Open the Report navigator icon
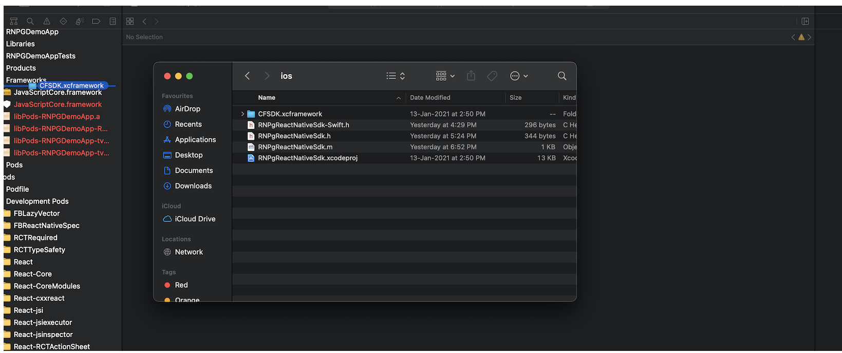The width and height of the screenshot is (842, 353). coord(113,21)
